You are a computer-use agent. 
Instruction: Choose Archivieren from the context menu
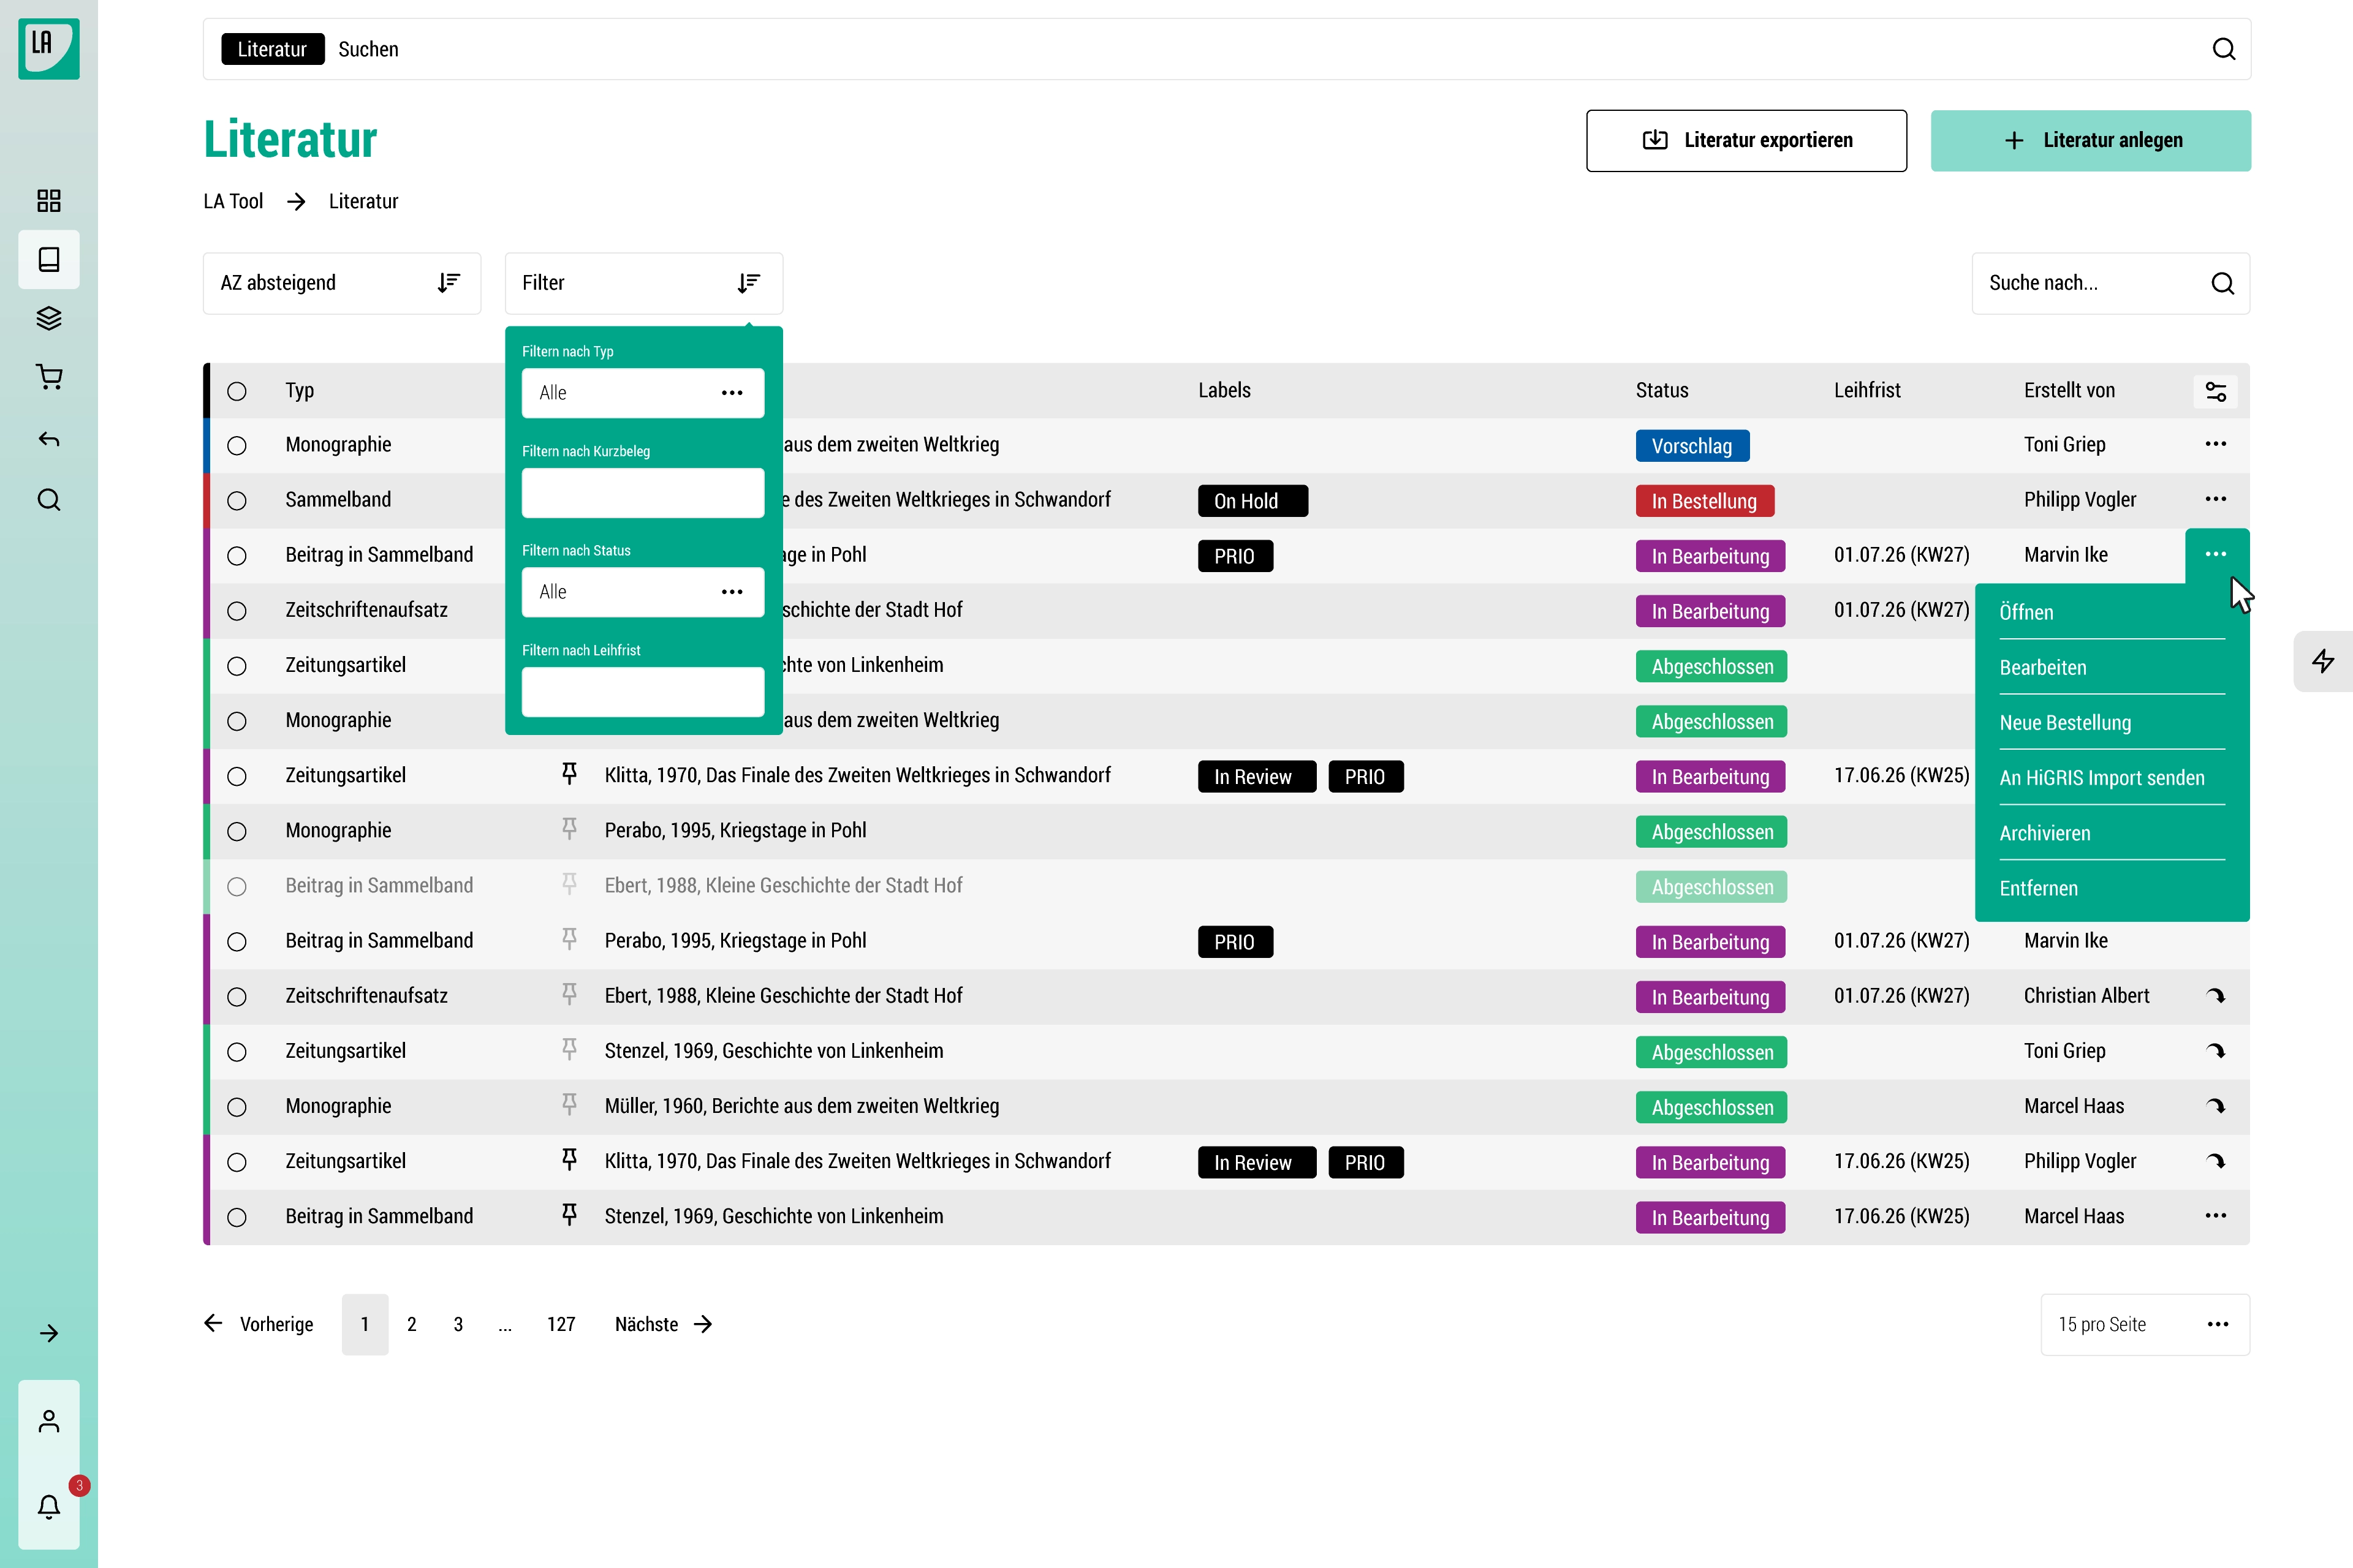pos(2045,833)
